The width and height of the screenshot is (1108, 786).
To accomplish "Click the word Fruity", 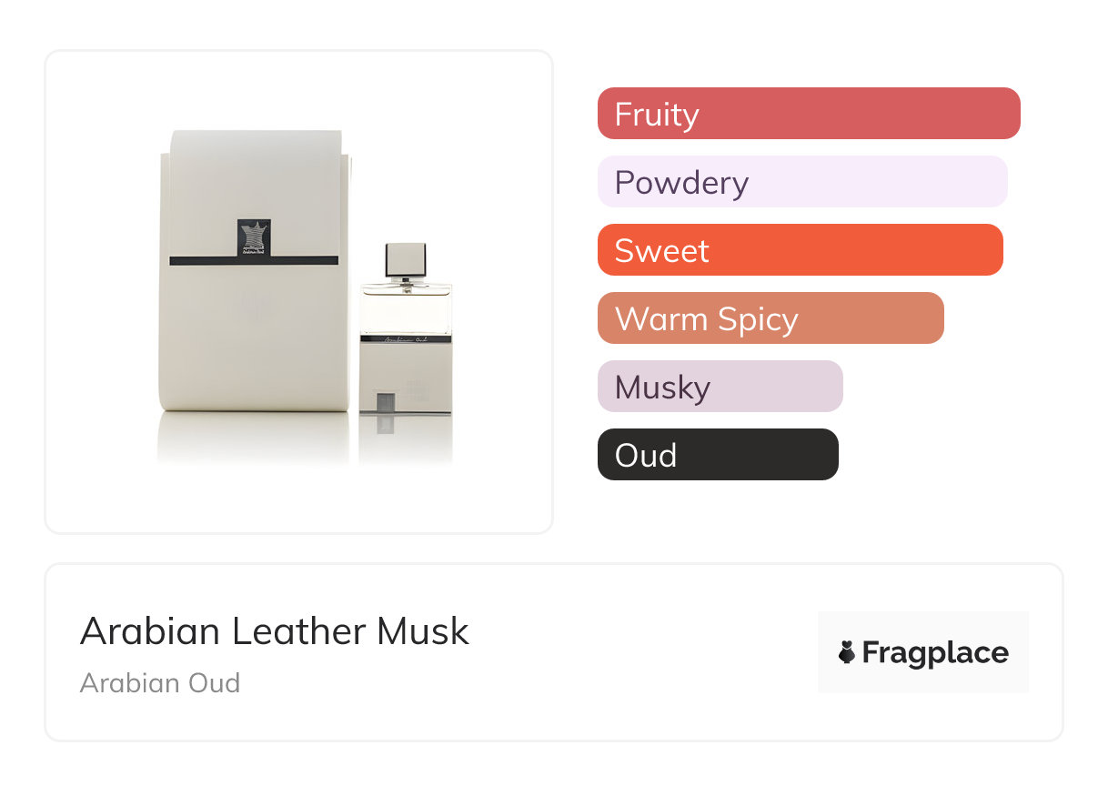I will pos(657,115).
